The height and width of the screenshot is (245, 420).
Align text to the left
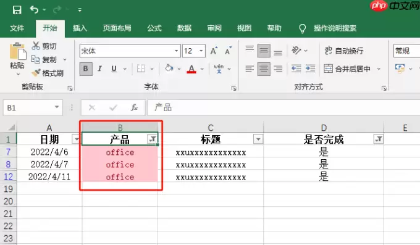pyautogui.click(x=250, y=69)
